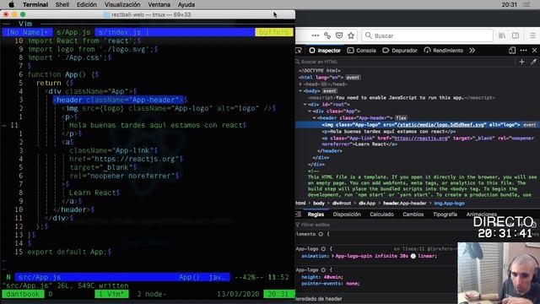540x304 pixels.
Task: Open the Shell menu
Action: [62, 4]
